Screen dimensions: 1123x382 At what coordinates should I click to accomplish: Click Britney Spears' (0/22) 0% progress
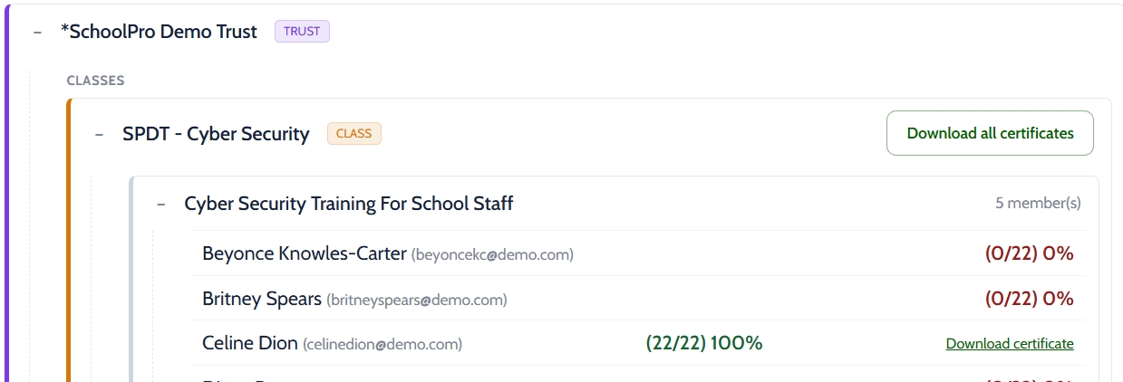[x=1030, y=299]
